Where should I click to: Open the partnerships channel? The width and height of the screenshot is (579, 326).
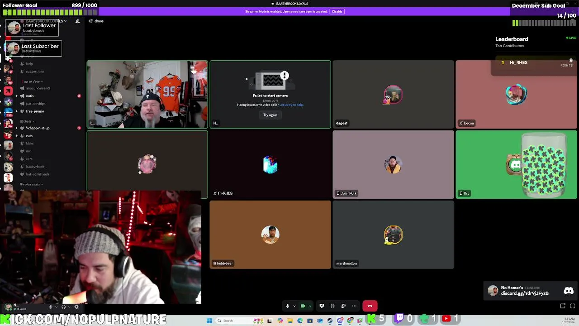pyautogui.click(x=36, y=104)
